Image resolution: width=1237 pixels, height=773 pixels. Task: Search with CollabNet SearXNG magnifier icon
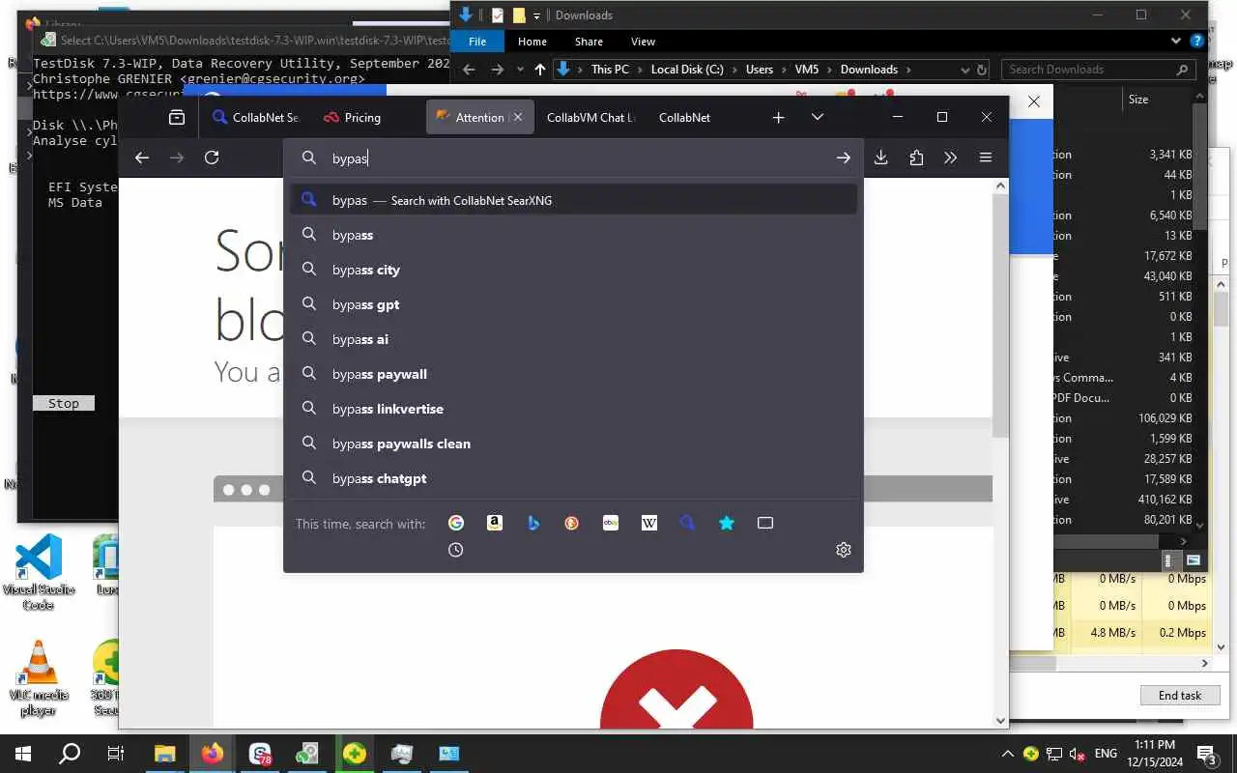click(688, 523)
